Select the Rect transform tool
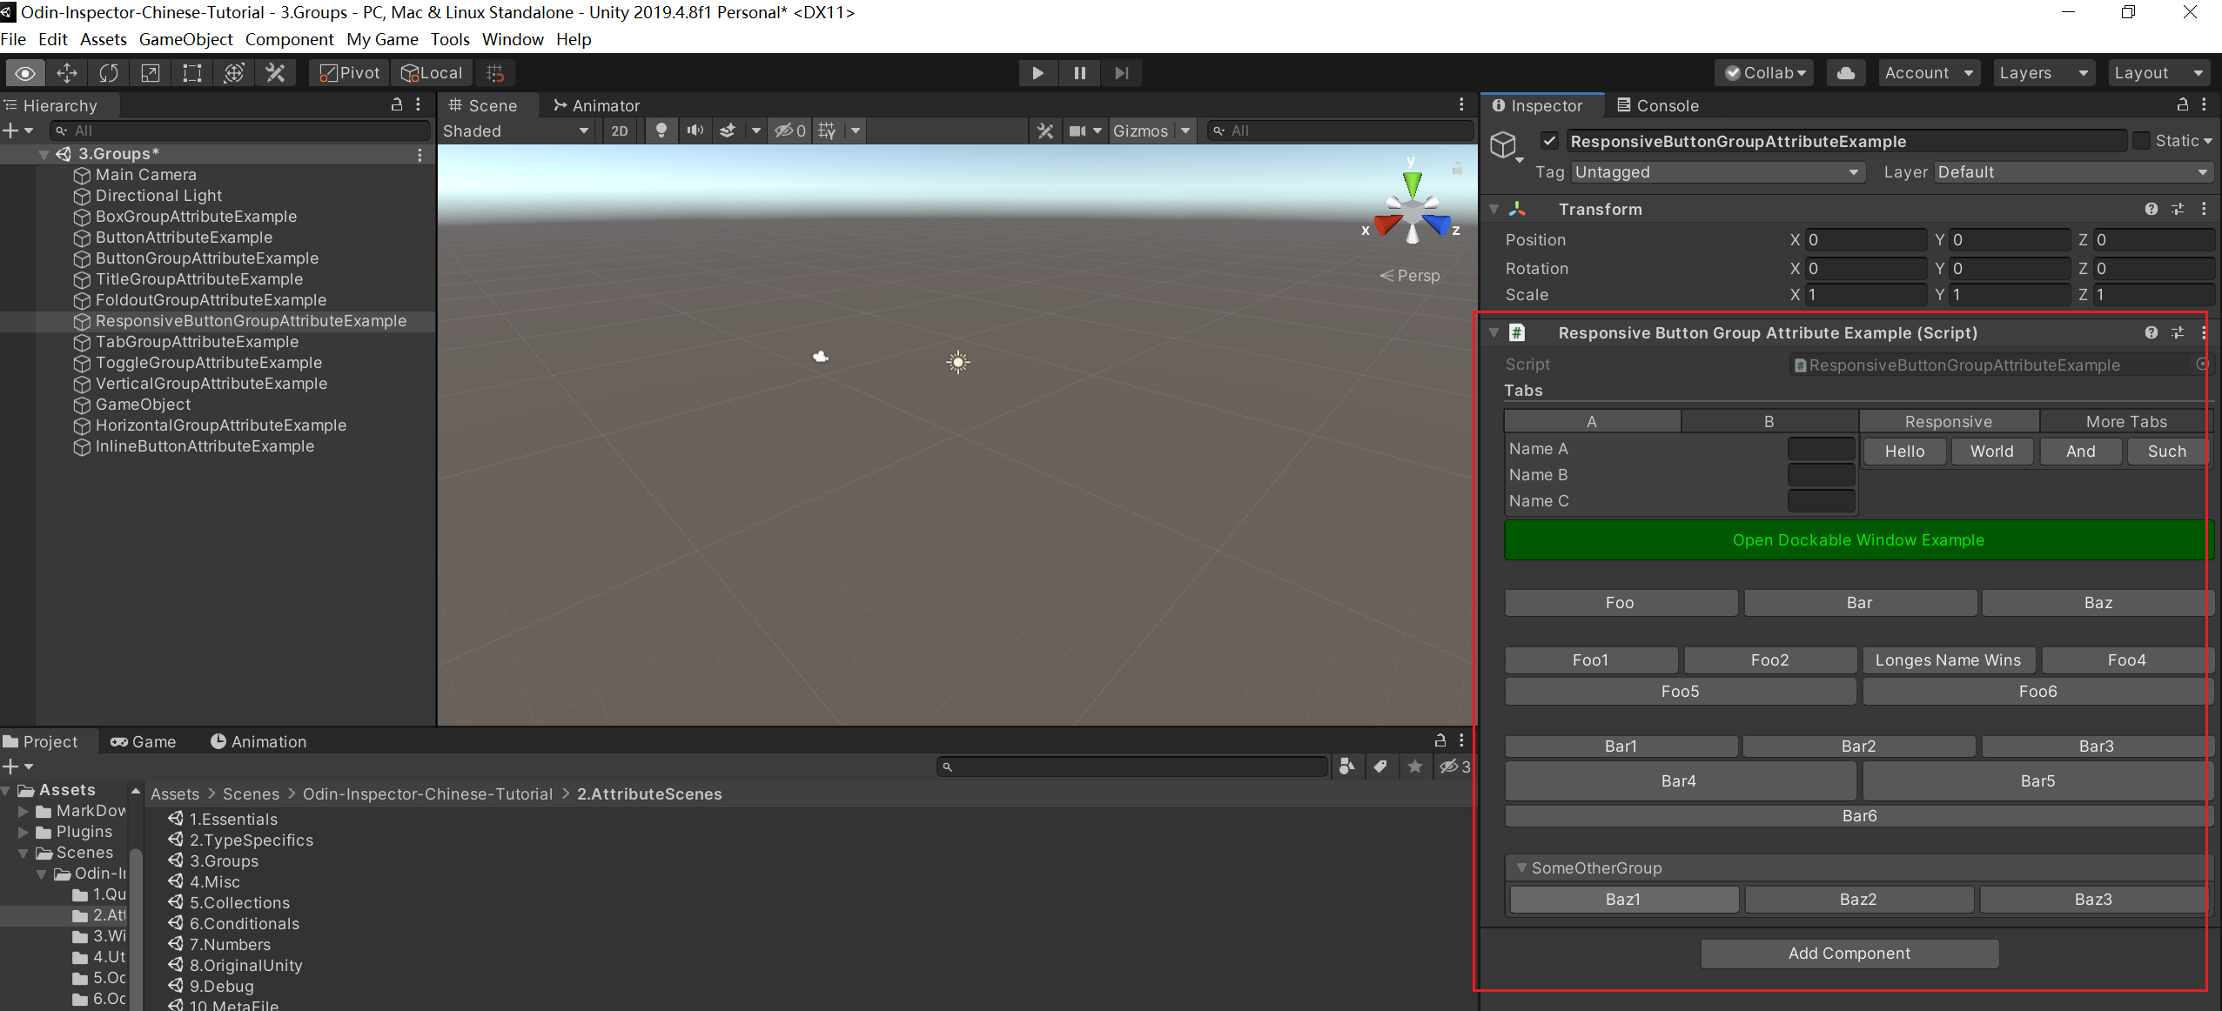 (192, 73)
